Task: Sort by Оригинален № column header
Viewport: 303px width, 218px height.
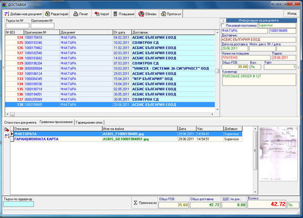Action: pyautogui.click(x=42, y=33)
